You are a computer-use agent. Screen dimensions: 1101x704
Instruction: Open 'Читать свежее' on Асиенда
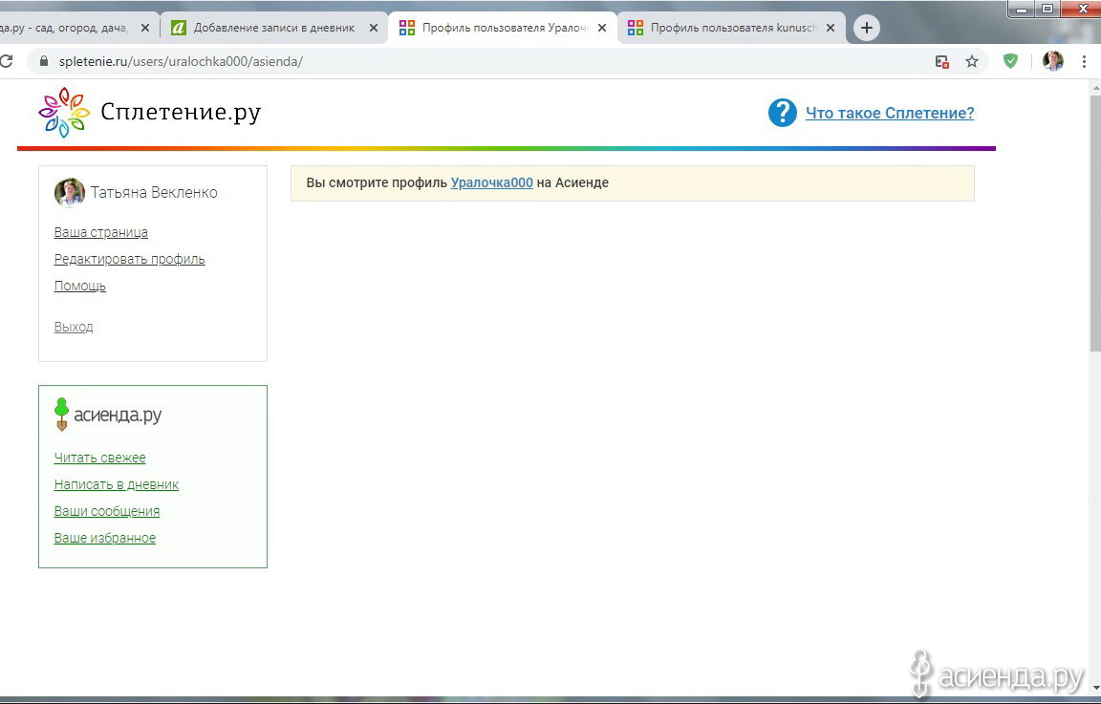99,458
